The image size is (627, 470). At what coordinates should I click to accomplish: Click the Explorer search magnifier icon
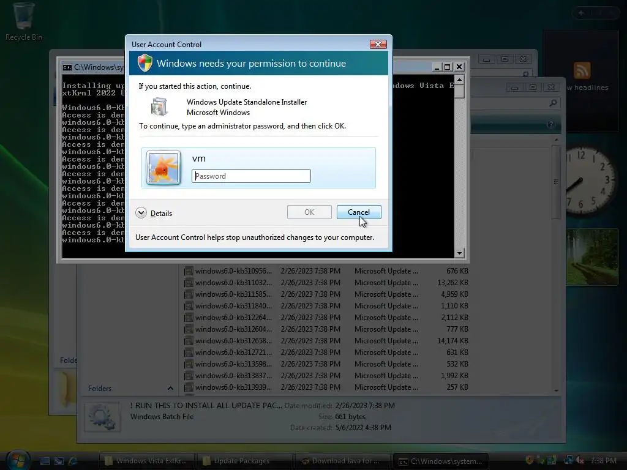pyautogui.click(x=553, y=103)
